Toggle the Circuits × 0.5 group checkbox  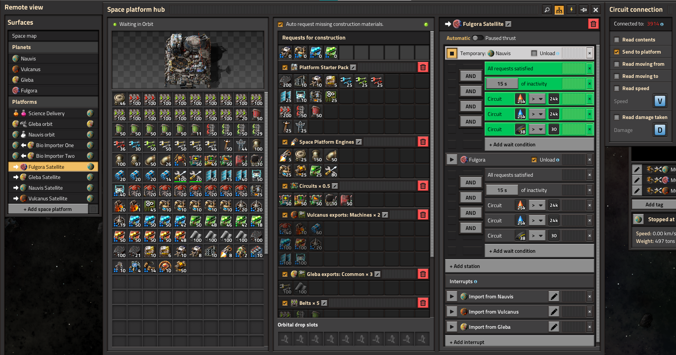tap(285, 186)
